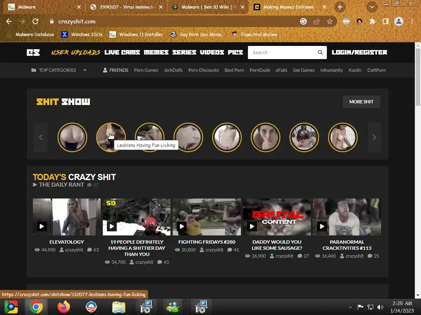Switch to the 2990107 - Virus inanimate tab
Viewport: 421px width, 315px height.
tap(126, 7)
